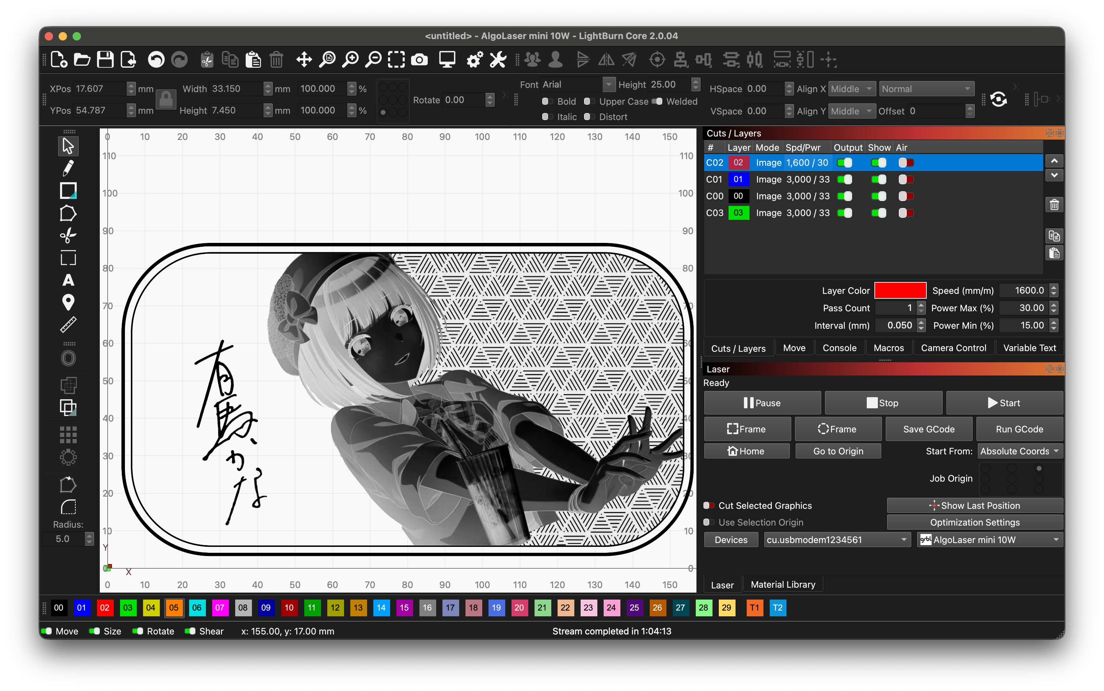Click the Undo arrow icon
Image resolution: width=1104 pixels, height=691 pixels.
point(156,60)
